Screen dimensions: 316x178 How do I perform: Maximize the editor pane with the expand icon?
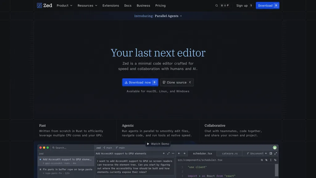(x=276, y=153)
